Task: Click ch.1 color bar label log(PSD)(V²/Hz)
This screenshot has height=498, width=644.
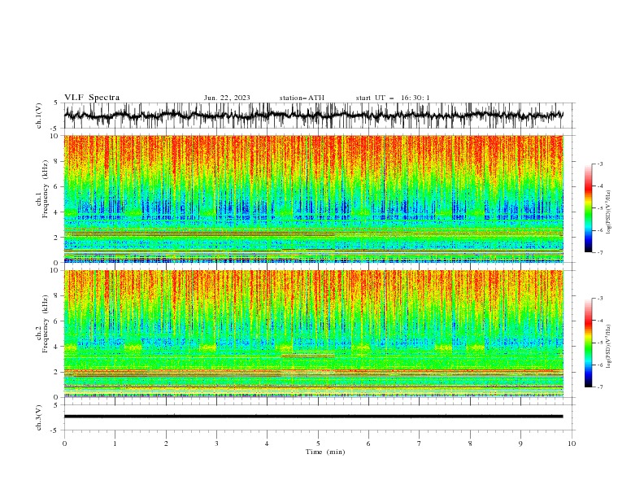Action: 609,212
